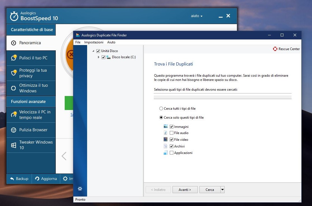Image resolution: width=312 pixels, height=206 pixels.
Task: Open Pulisci il tuo PC section
Action: 31,58
